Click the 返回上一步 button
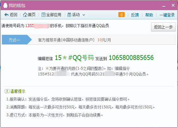Screen dimensions: 178x128 click(x=163, y=27)
